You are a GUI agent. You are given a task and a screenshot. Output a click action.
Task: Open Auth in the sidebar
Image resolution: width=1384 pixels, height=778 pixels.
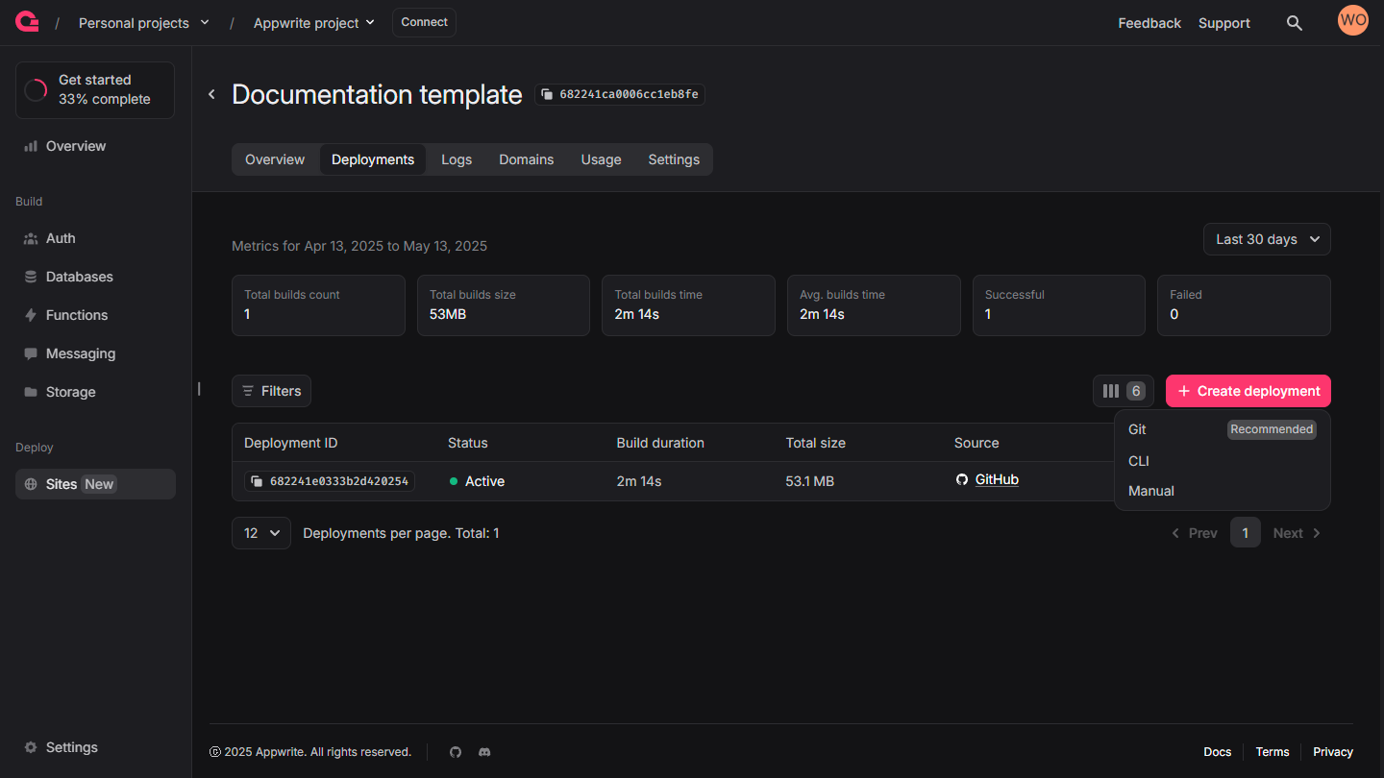coord(95,238)
